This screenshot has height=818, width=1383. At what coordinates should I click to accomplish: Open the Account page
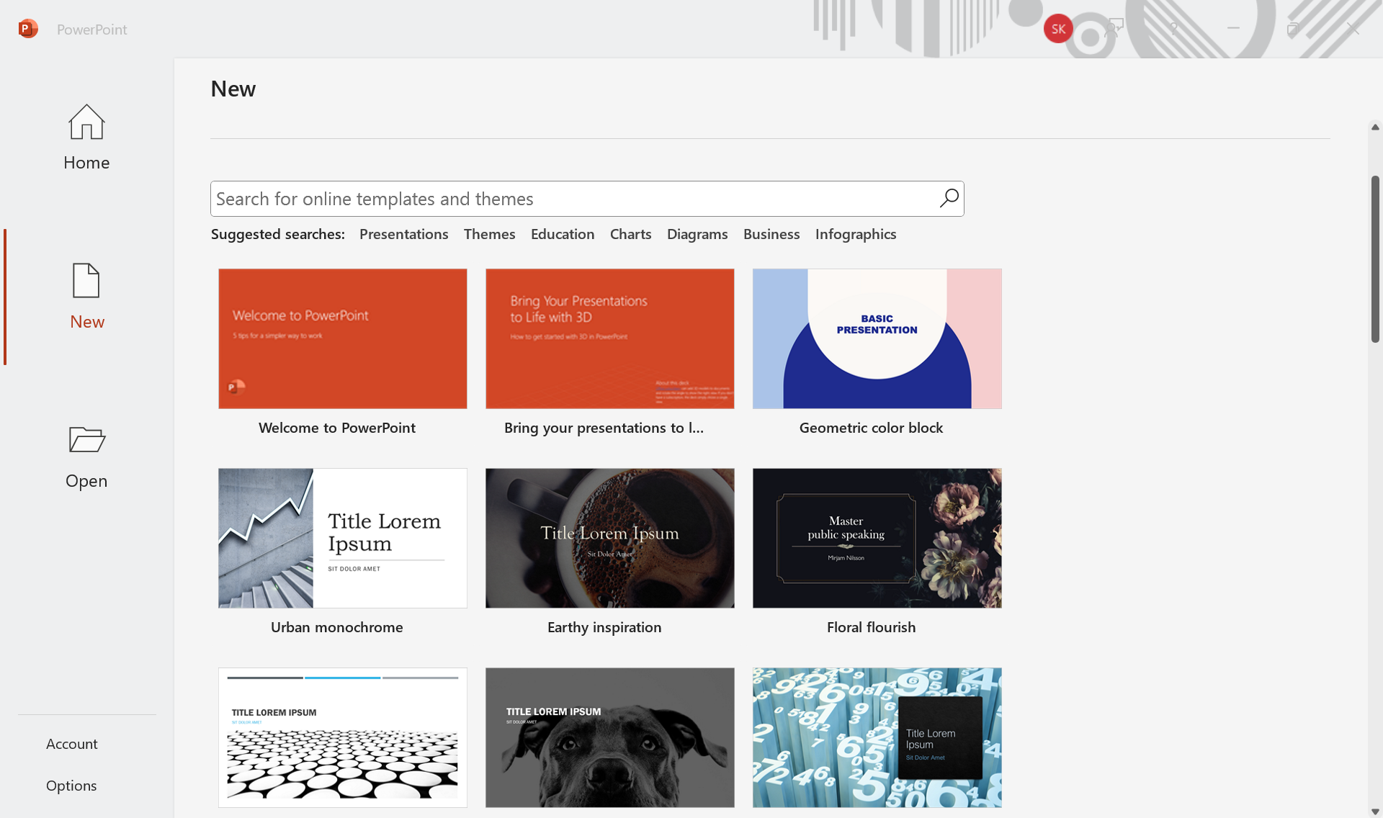tap(71, 744)
